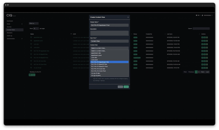Open the core-prod content view link
Image resolution: width=219 pixels, height=130 pixels.
36,48
